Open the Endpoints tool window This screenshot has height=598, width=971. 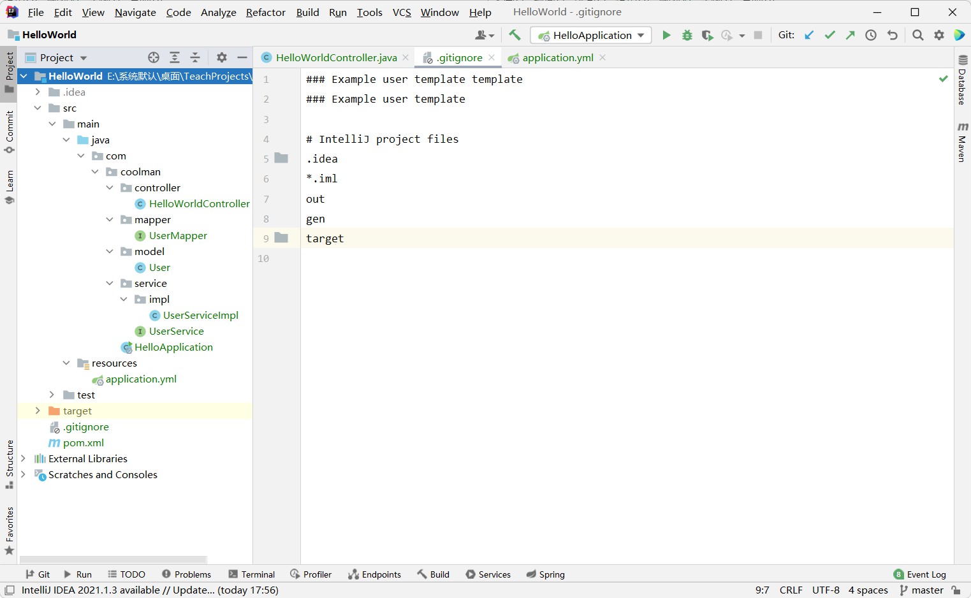click(375, 574)
